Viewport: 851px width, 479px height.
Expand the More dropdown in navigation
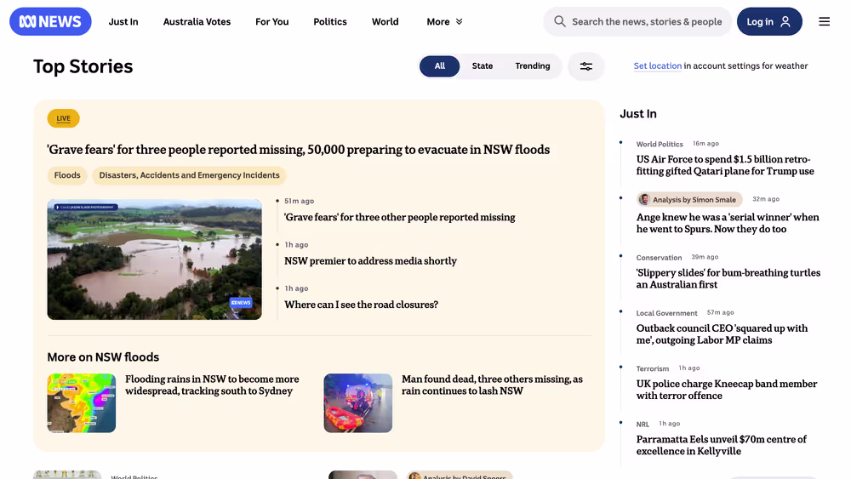pyautogui.click(x=444, y=22)
